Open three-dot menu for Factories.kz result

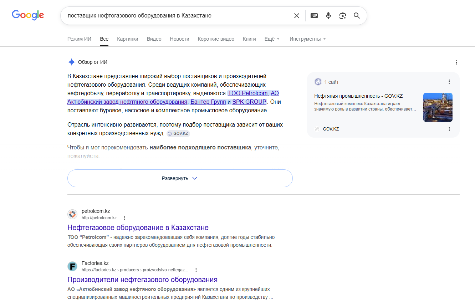coord(196,270)
